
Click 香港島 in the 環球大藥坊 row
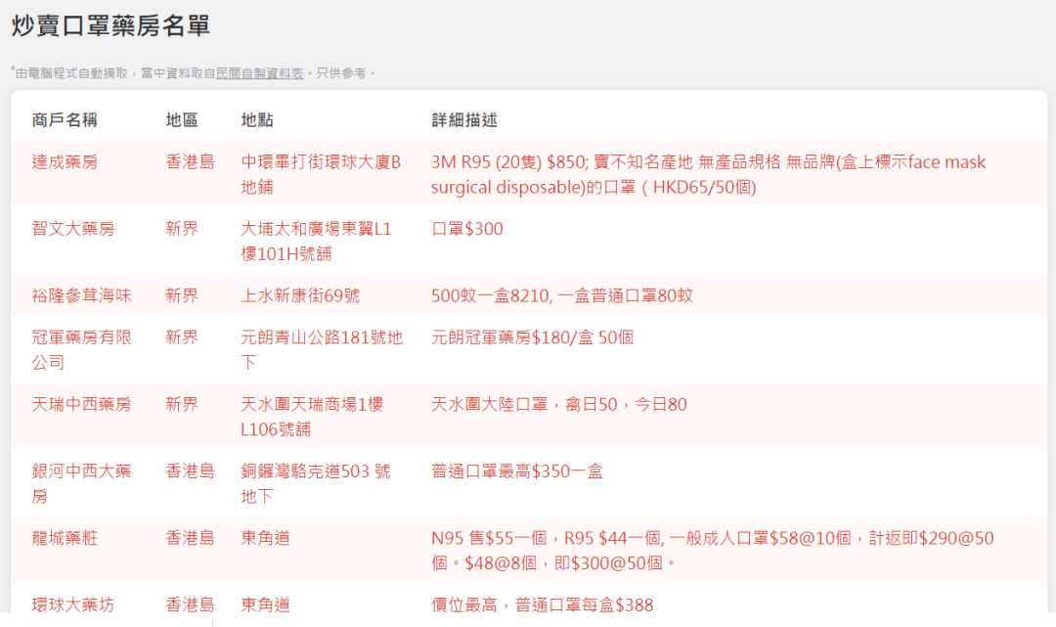click(190, 605)
